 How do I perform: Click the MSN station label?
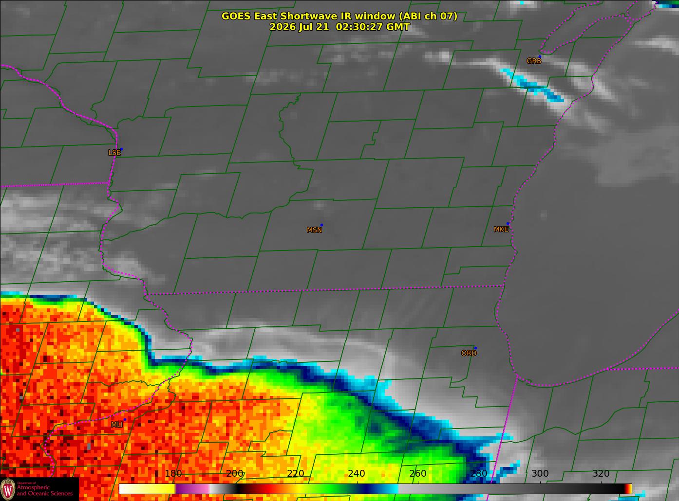pos(314,230)
